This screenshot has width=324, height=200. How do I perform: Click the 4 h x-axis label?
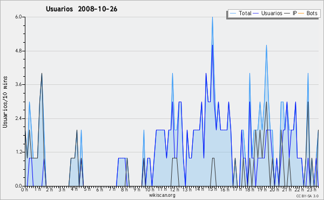coord(74,189)
